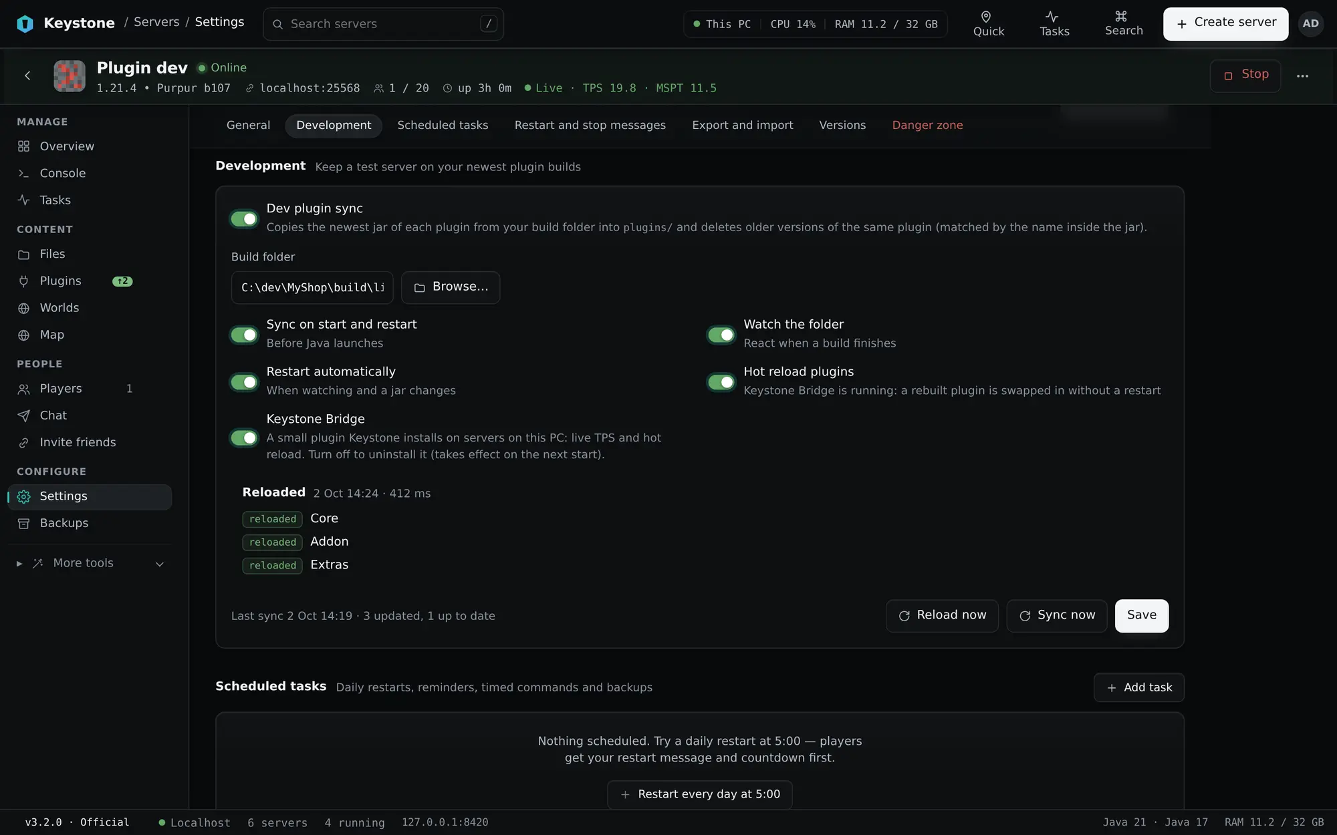This screenshot has width=1337, height=835.
Task: Open Files in the sidebar
Action: (x=90, y=254)
